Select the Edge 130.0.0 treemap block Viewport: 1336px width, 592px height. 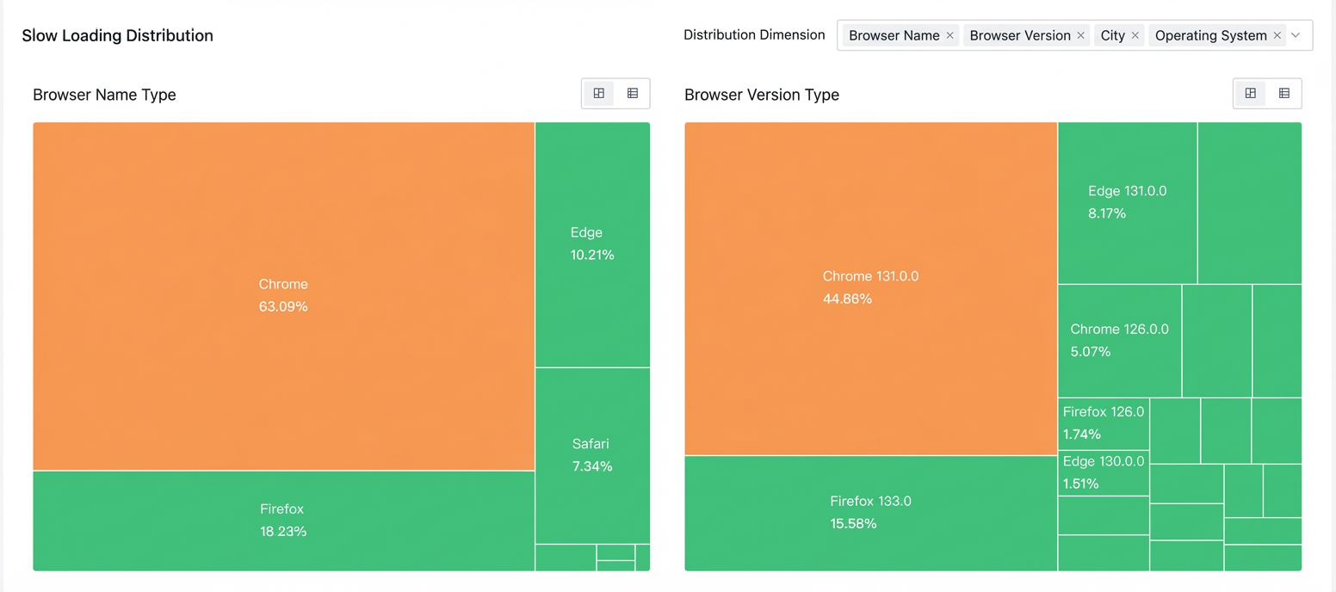pos(1104,472)
